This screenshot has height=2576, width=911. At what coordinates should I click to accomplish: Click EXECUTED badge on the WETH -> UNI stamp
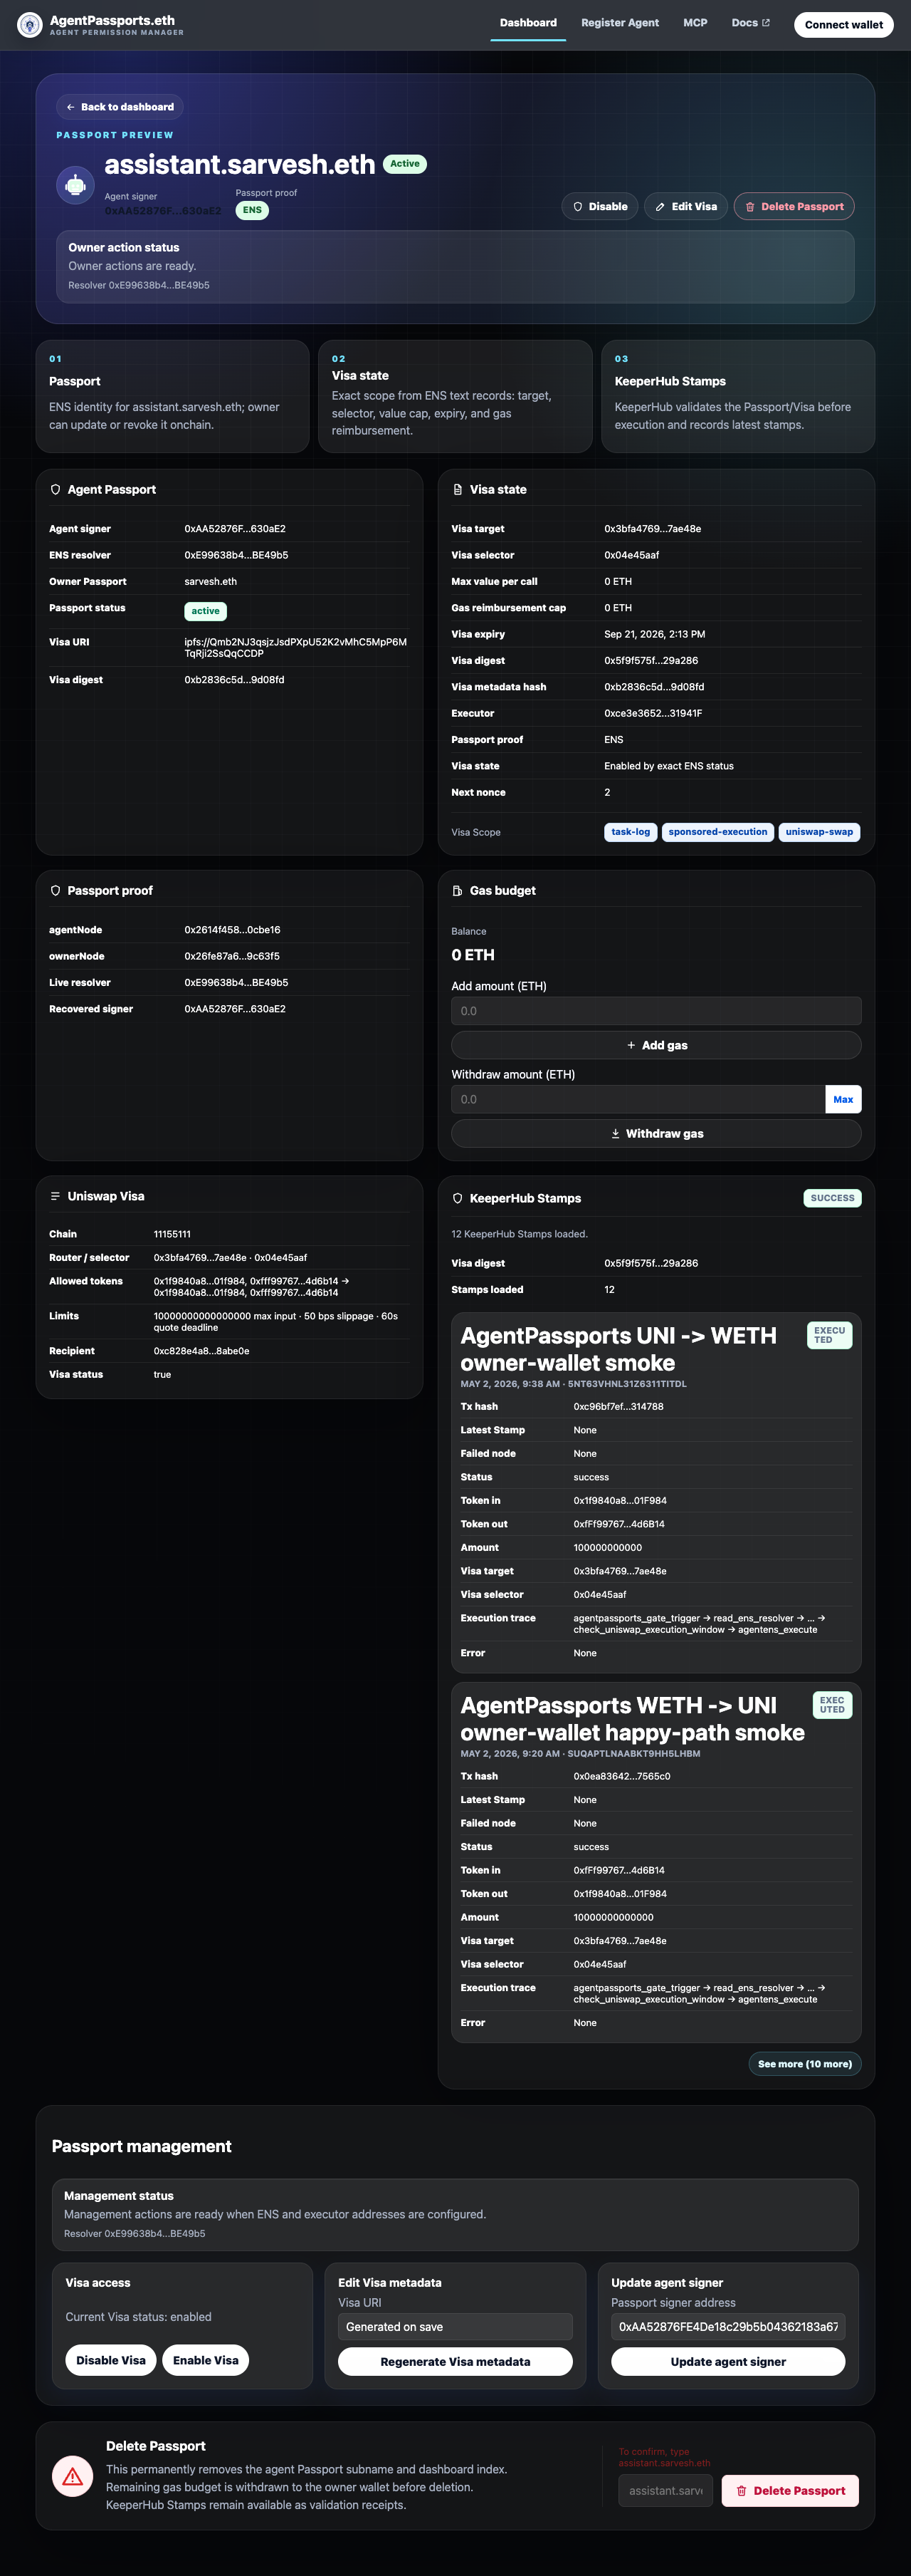pos(832,1705)
